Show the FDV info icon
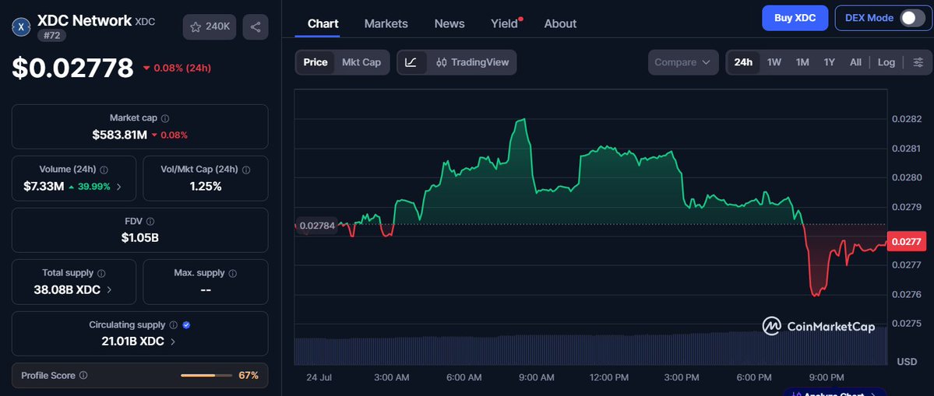The image size is (934, 396). (150, 221)
